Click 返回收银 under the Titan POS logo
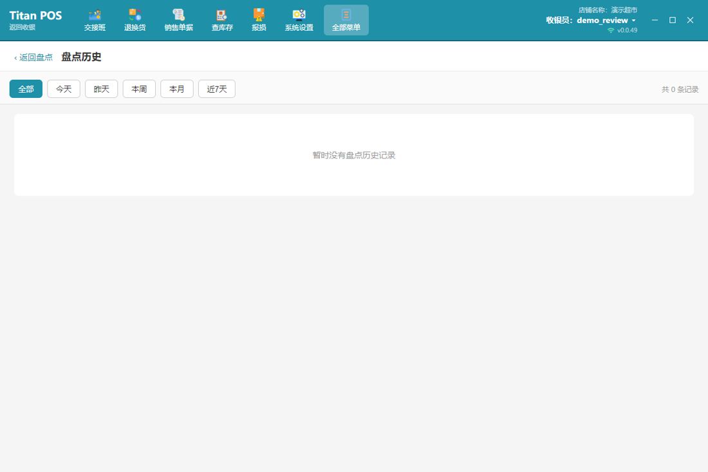This screenshot has height=472, width=708. click(22, 27)
